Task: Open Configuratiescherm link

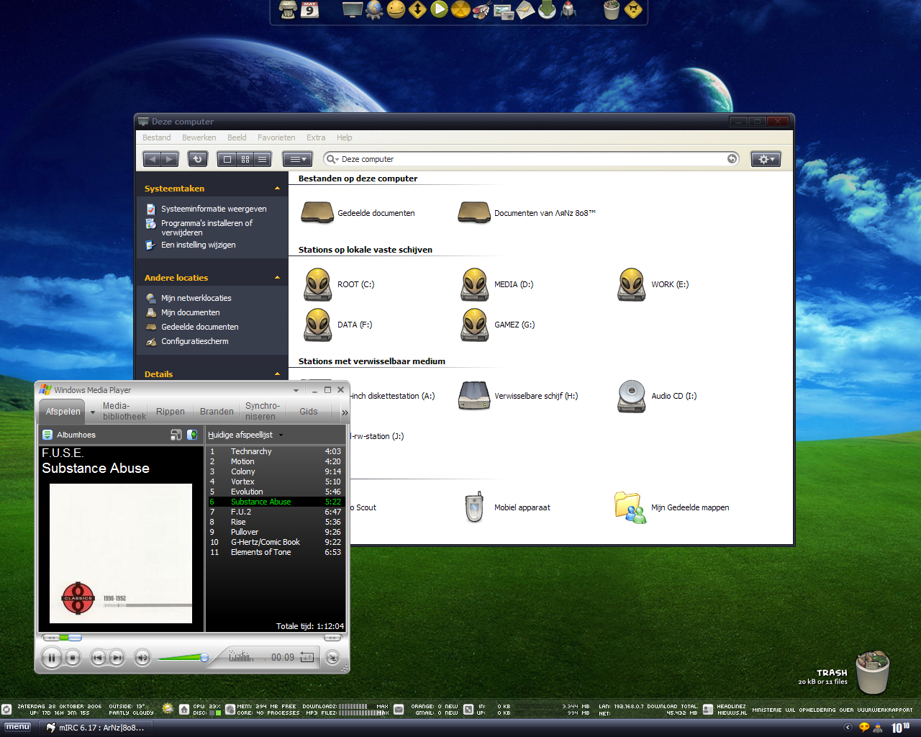Action: (194, 341)
